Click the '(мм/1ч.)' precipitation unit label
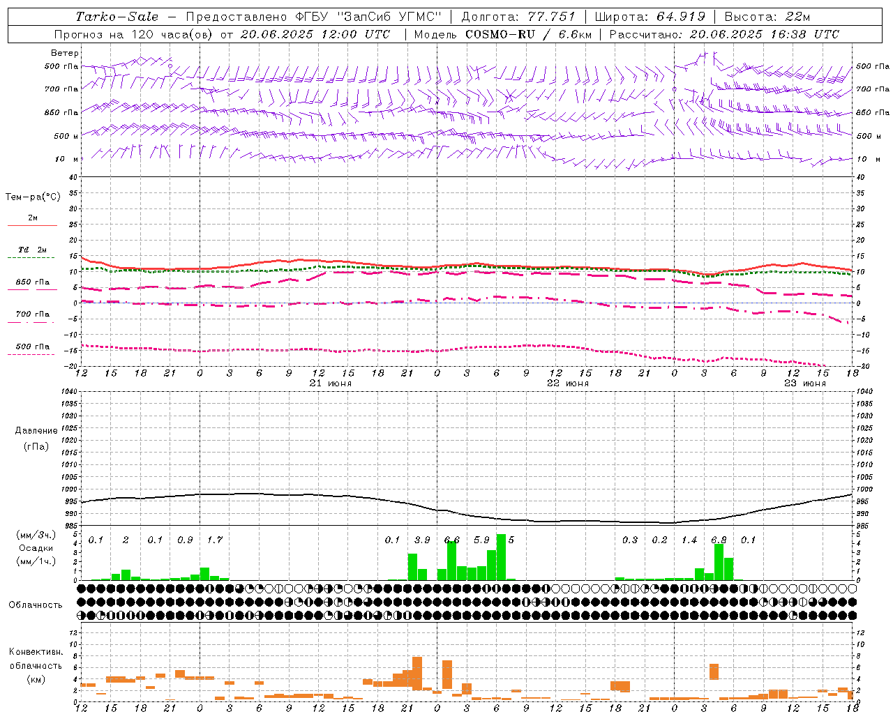 pos(36,561)
